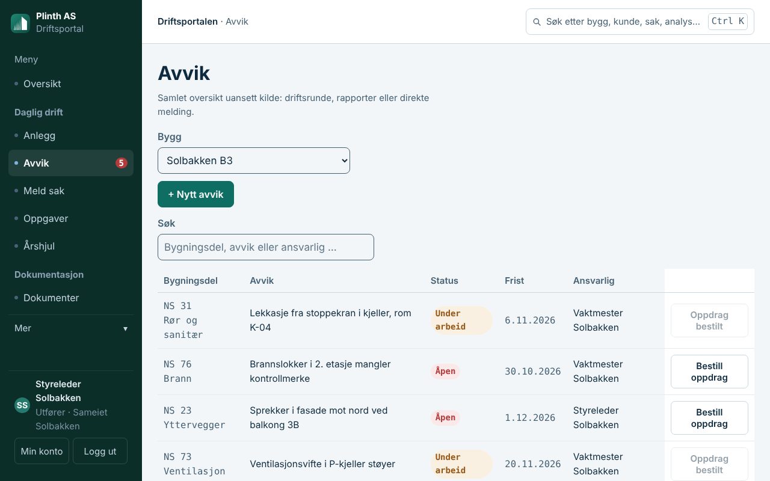The height and width of the screenshot is (481, 770).
Task: Click the date 1.12.2026
Action: tap(530, 418)
